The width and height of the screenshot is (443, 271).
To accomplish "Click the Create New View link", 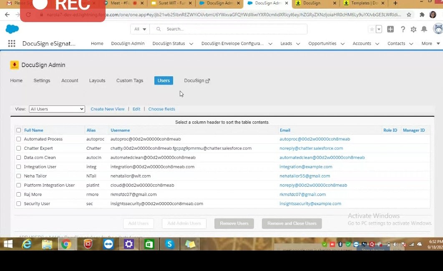I will click(x=107, y=109).
